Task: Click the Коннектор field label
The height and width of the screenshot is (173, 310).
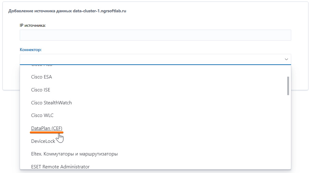Action: point(31,50)
